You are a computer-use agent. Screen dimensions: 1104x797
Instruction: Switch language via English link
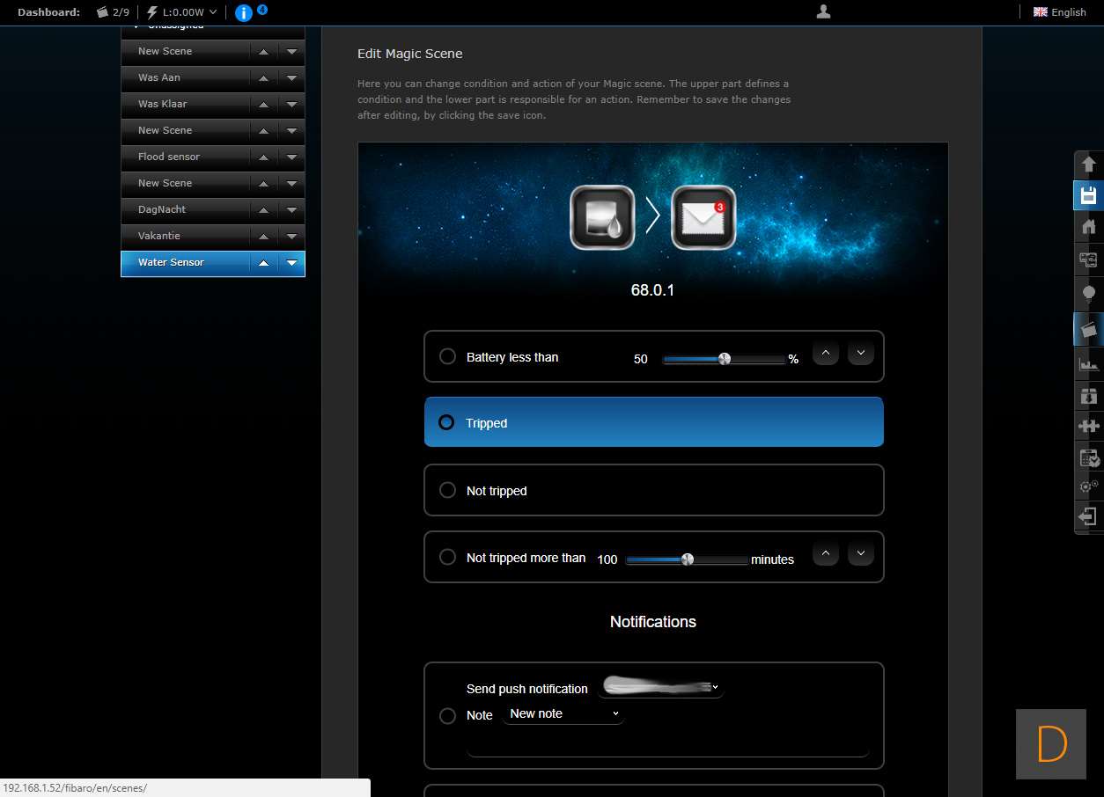coord(1060,12)
